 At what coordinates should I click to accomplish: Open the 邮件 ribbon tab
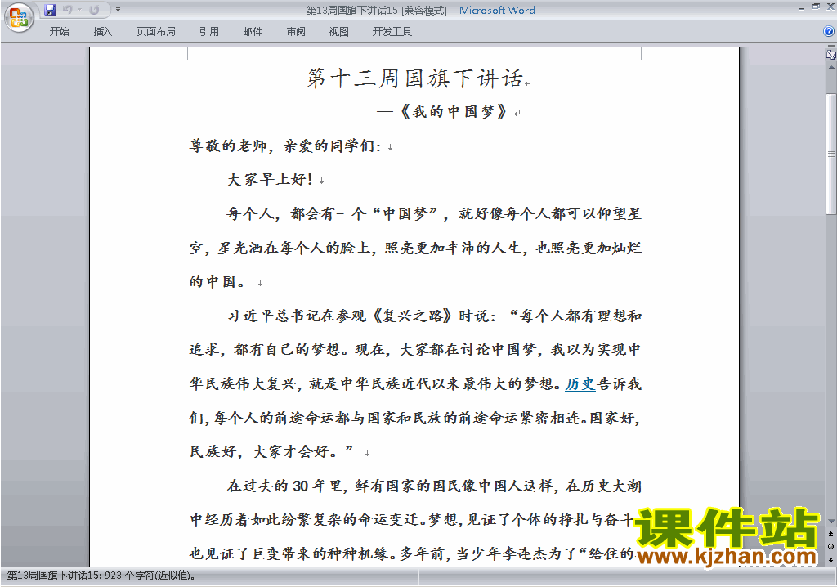253,32
